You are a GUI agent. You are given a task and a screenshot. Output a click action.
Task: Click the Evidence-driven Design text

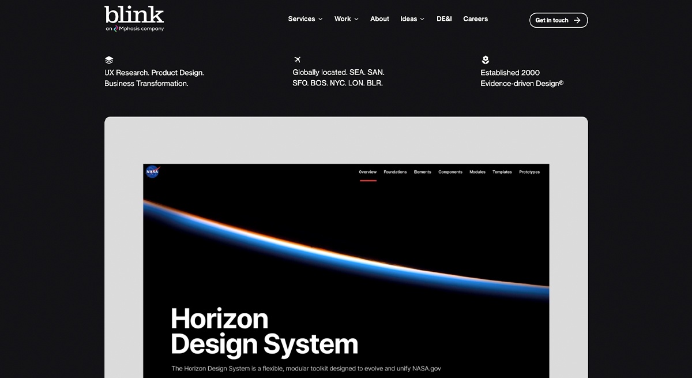point(522,84)
